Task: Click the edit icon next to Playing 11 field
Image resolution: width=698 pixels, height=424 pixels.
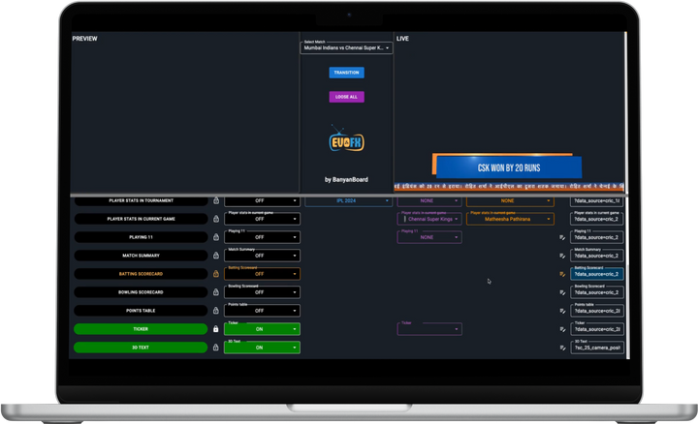Action: coord(562,237)
